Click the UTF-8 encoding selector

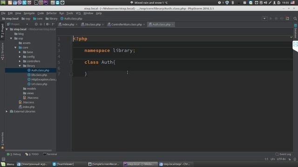point(281,159)
